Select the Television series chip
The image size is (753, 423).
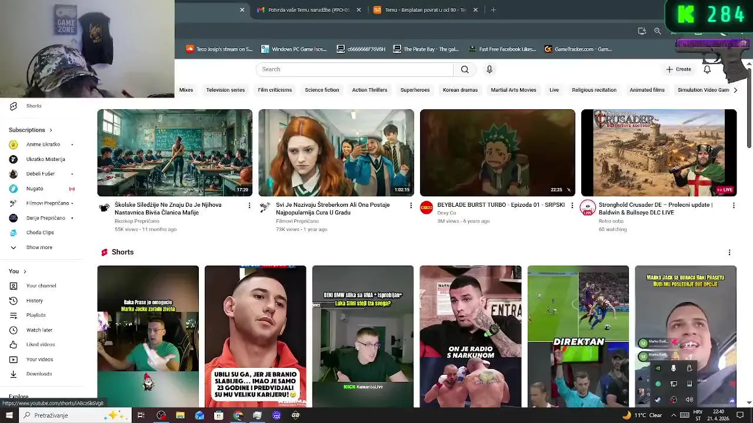[x=225, y=90]
